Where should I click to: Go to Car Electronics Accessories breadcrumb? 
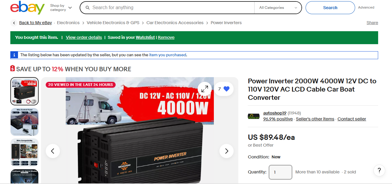click(175, 23)
